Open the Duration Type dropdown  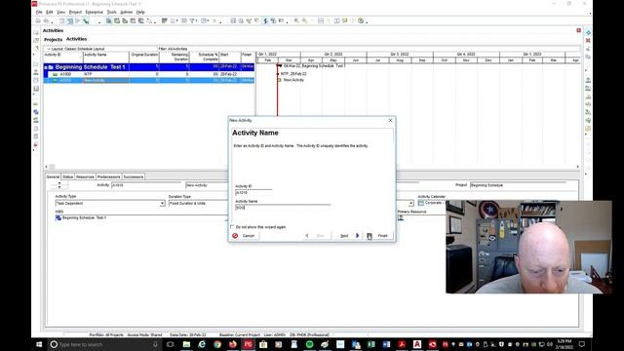pos(198,204)
